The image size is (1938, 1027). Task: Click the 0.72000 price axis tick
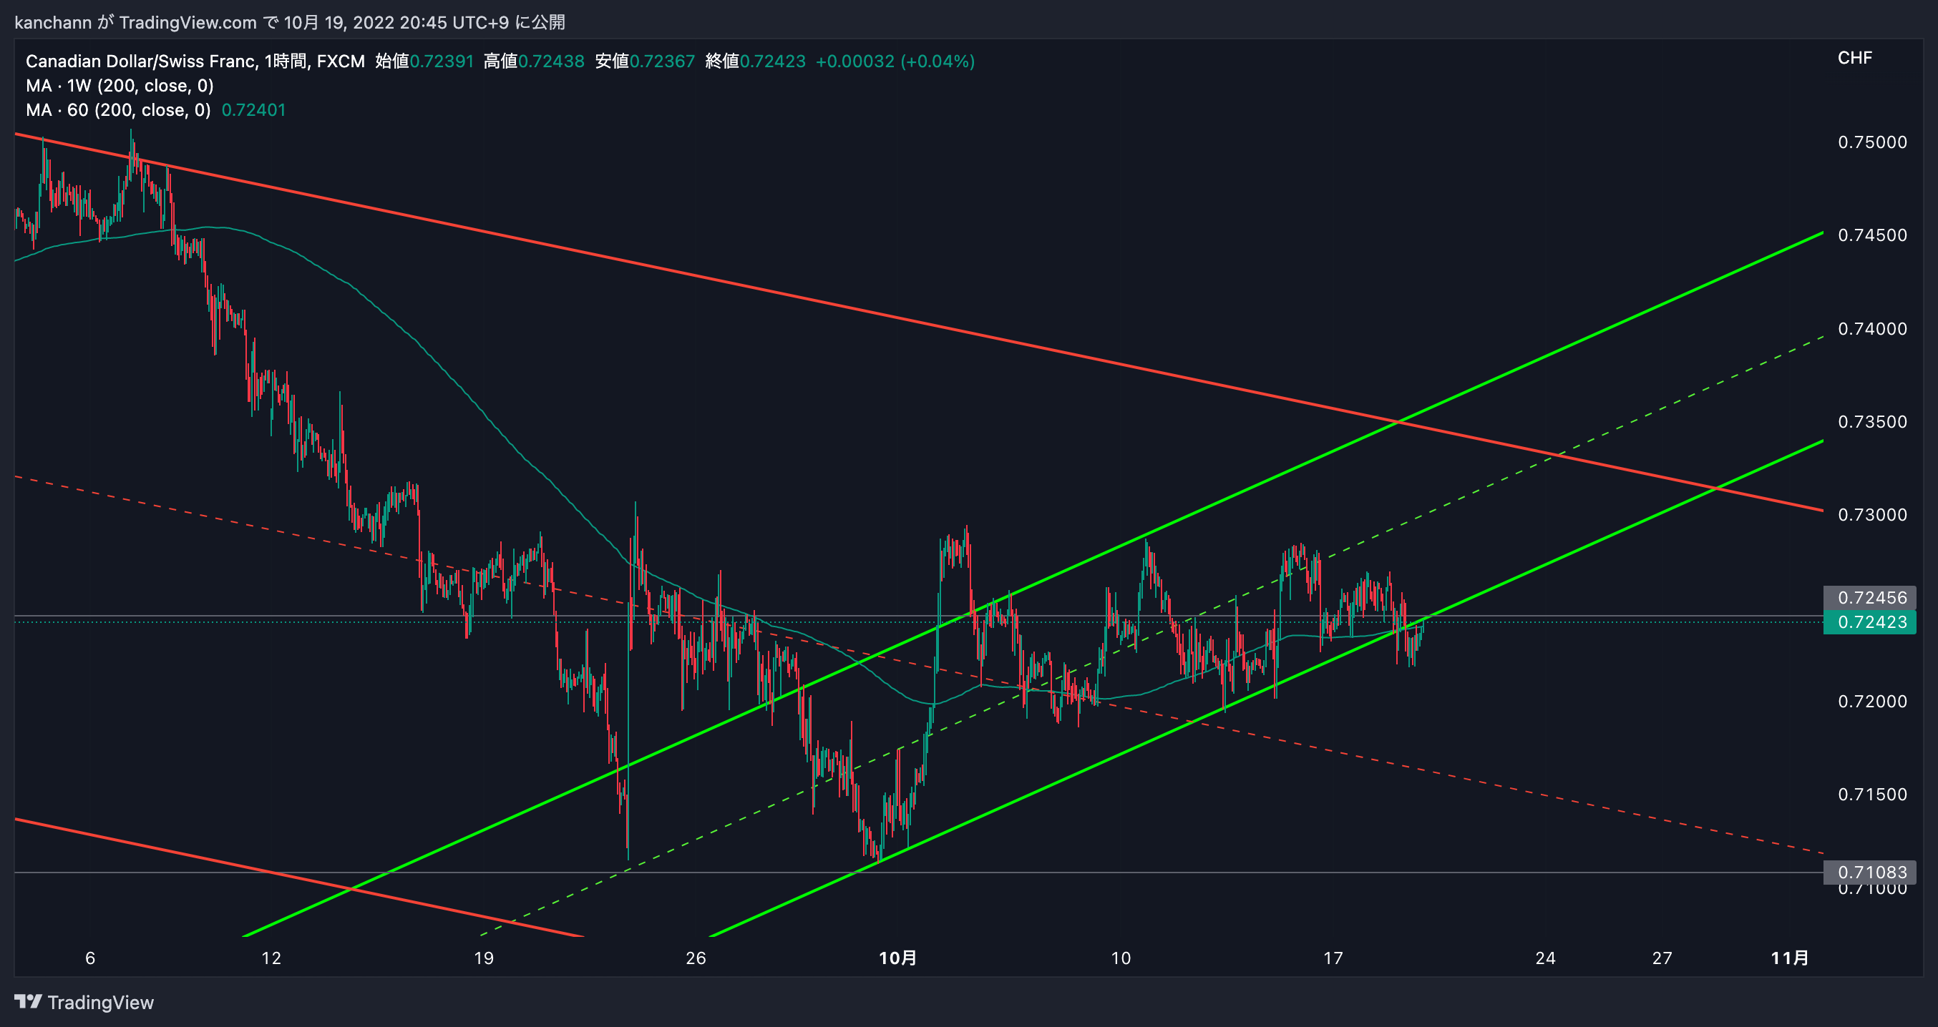pyautogui.click(x=1873, y=702)
